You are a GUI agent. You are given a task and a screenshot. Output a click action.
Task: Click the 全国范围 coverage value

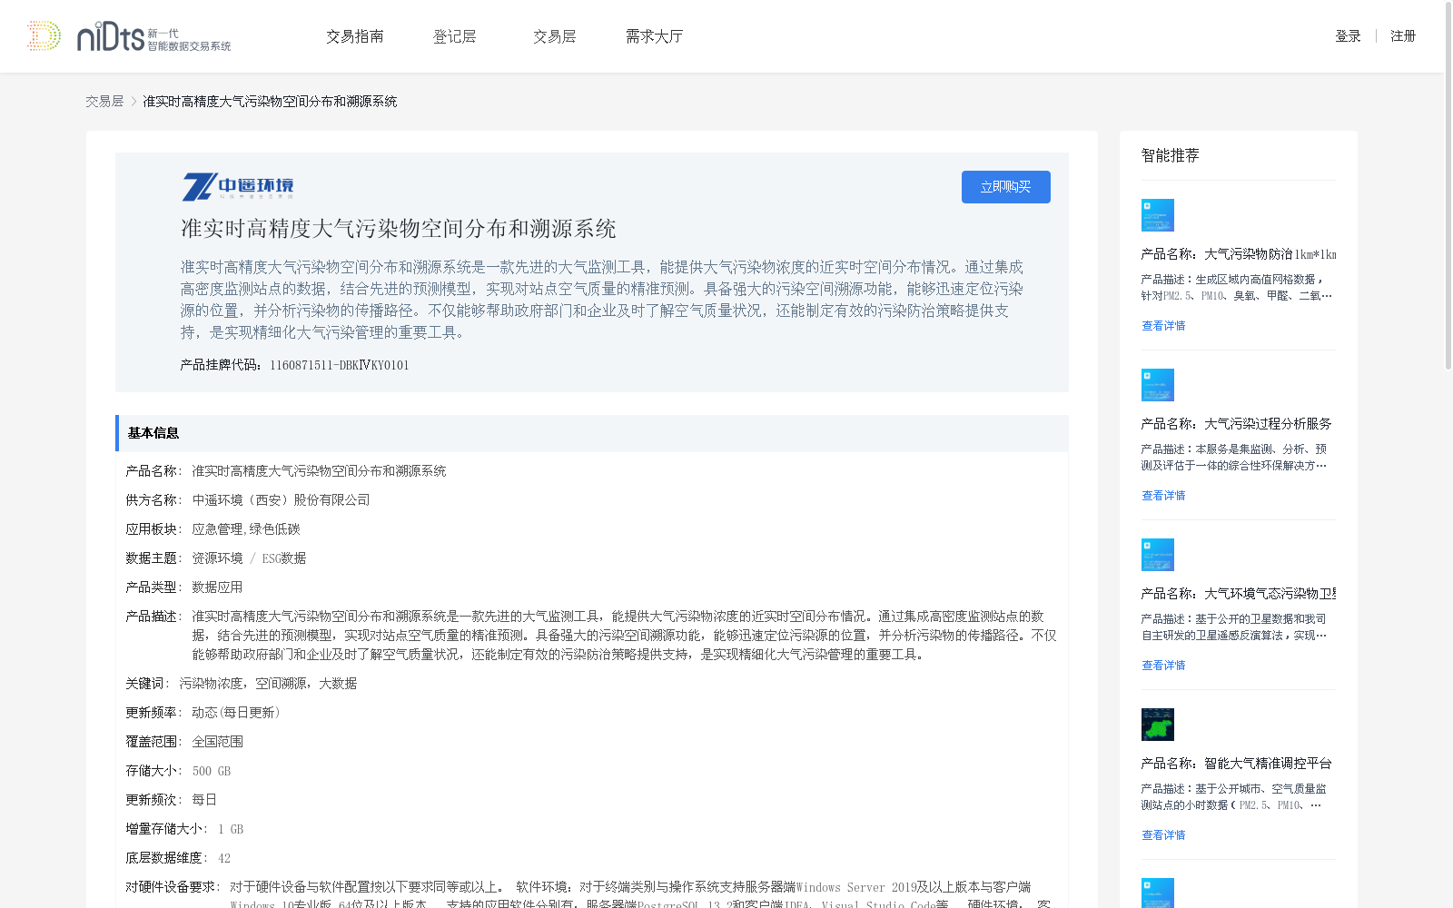pos(217,742)
